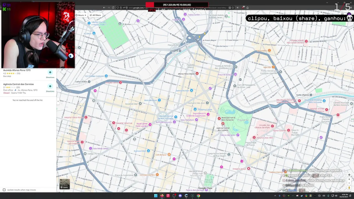Check Update results when map moves

pyautogui.click(x=4, y=190)
